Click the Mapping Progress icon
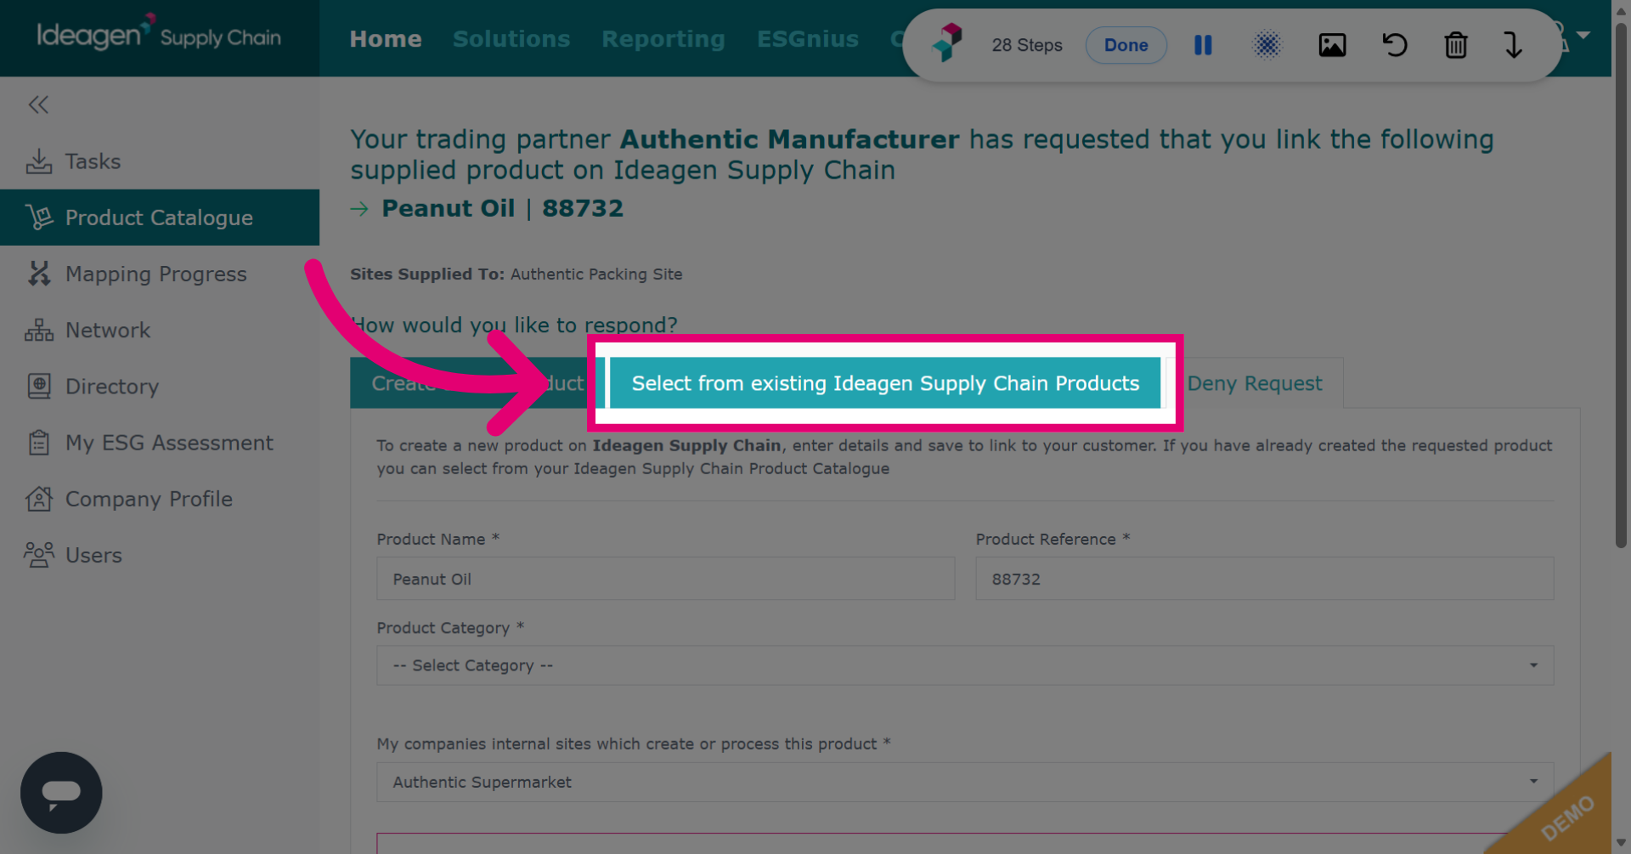Screen dimensions: 1631x854 point(38,274)
